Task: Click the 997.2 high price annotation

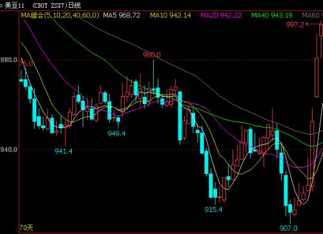Action: pyautogui.click(x=295, y=25)
